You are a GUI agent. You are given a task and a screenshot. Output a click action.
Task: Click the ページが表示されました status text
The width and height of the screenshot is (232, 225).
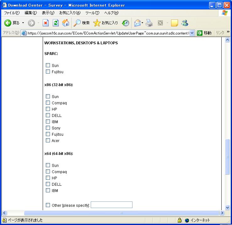click(x=25, y=220)
